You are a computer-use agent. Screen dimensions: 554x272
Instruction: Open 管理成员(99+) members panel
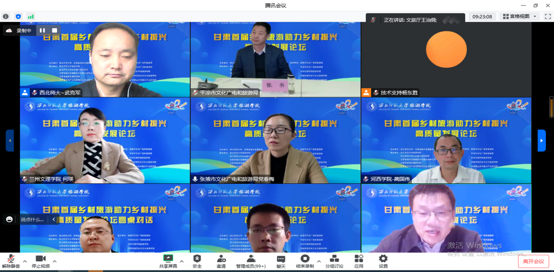point(251,261)
